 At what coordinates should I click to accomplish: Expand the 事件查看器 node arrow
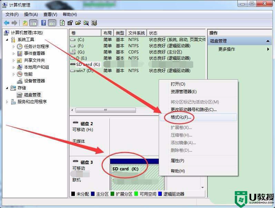(13, 53)
